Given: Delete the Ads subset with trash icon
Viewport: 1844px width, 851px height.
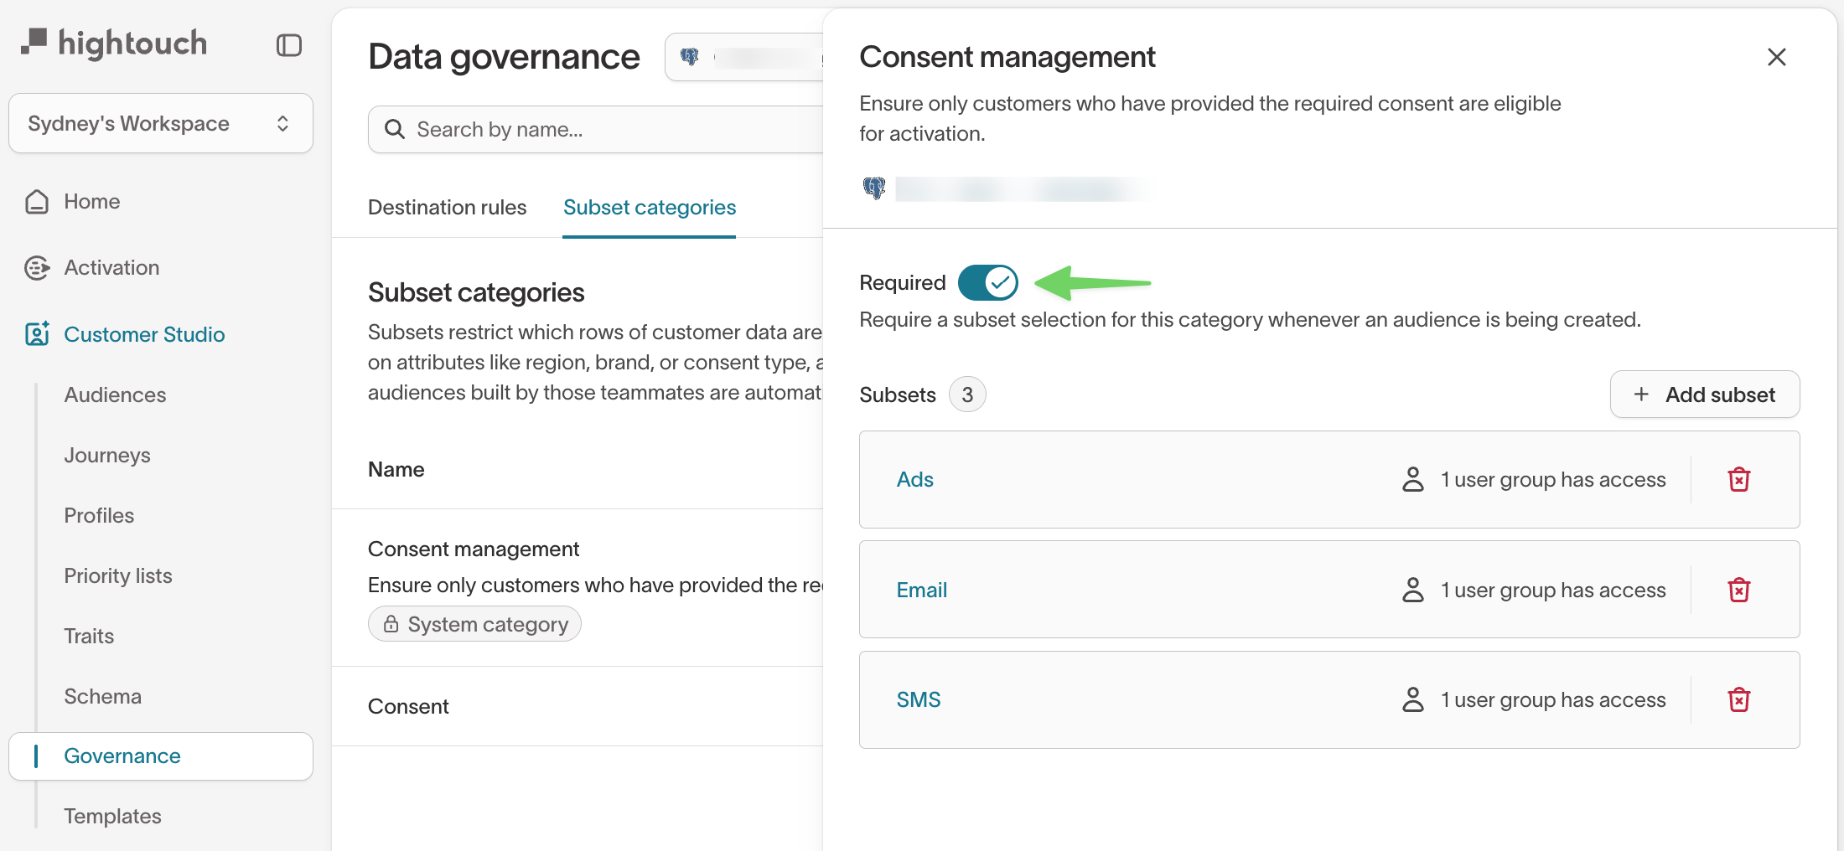Looking at the screenshot, I should pyautogui.click(x=1738, y=480).
